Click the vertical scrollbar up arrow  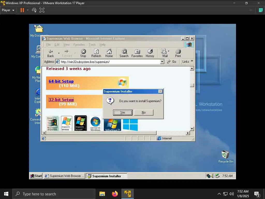point(192,68)
